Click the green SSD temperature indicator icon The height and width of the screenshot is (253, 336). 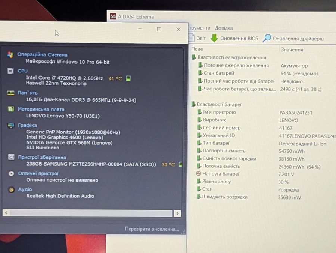(x=180, y=164)
